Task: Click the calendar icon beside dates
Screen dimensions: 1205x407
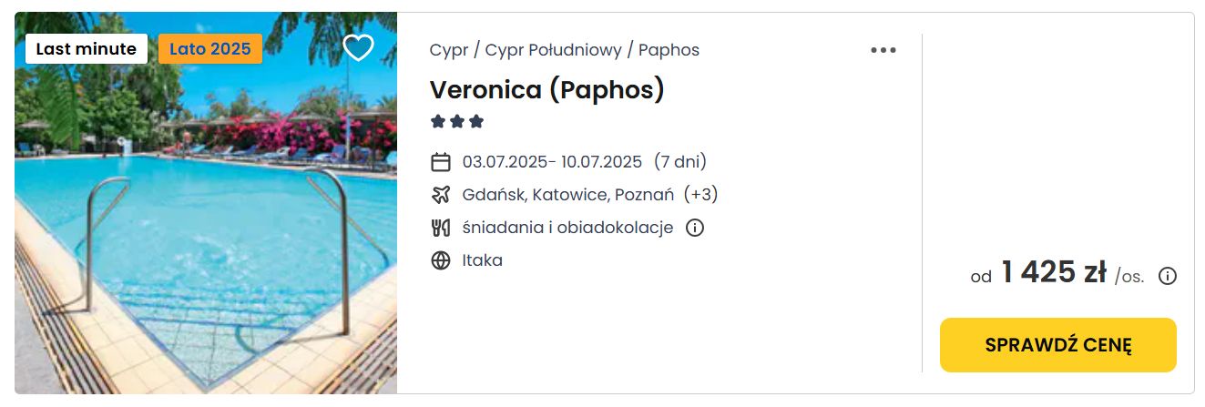Action: click(441, 162)
